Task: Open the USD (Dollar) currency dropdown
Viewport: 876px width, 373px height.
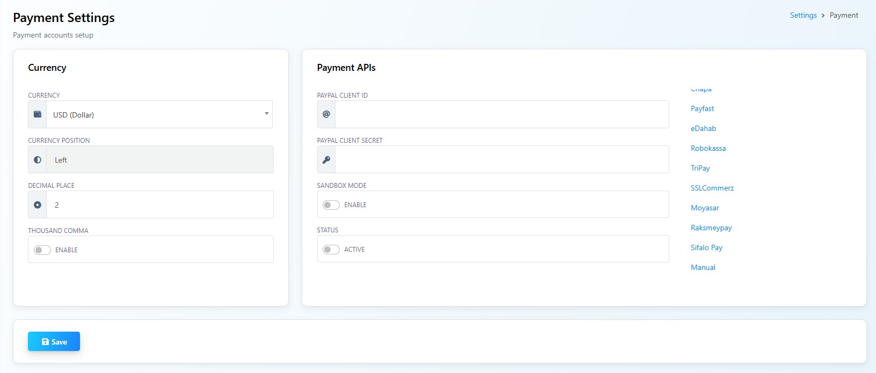Action: [156, 115]
